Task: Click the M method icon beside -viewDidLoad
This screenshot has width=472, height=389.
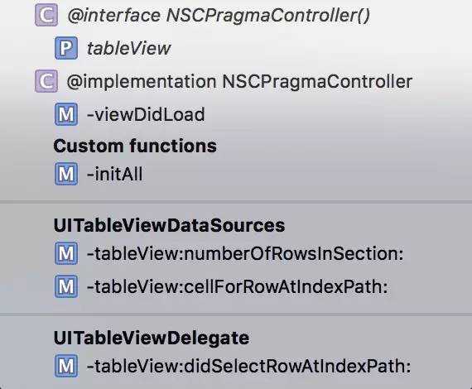Action: 66,114
